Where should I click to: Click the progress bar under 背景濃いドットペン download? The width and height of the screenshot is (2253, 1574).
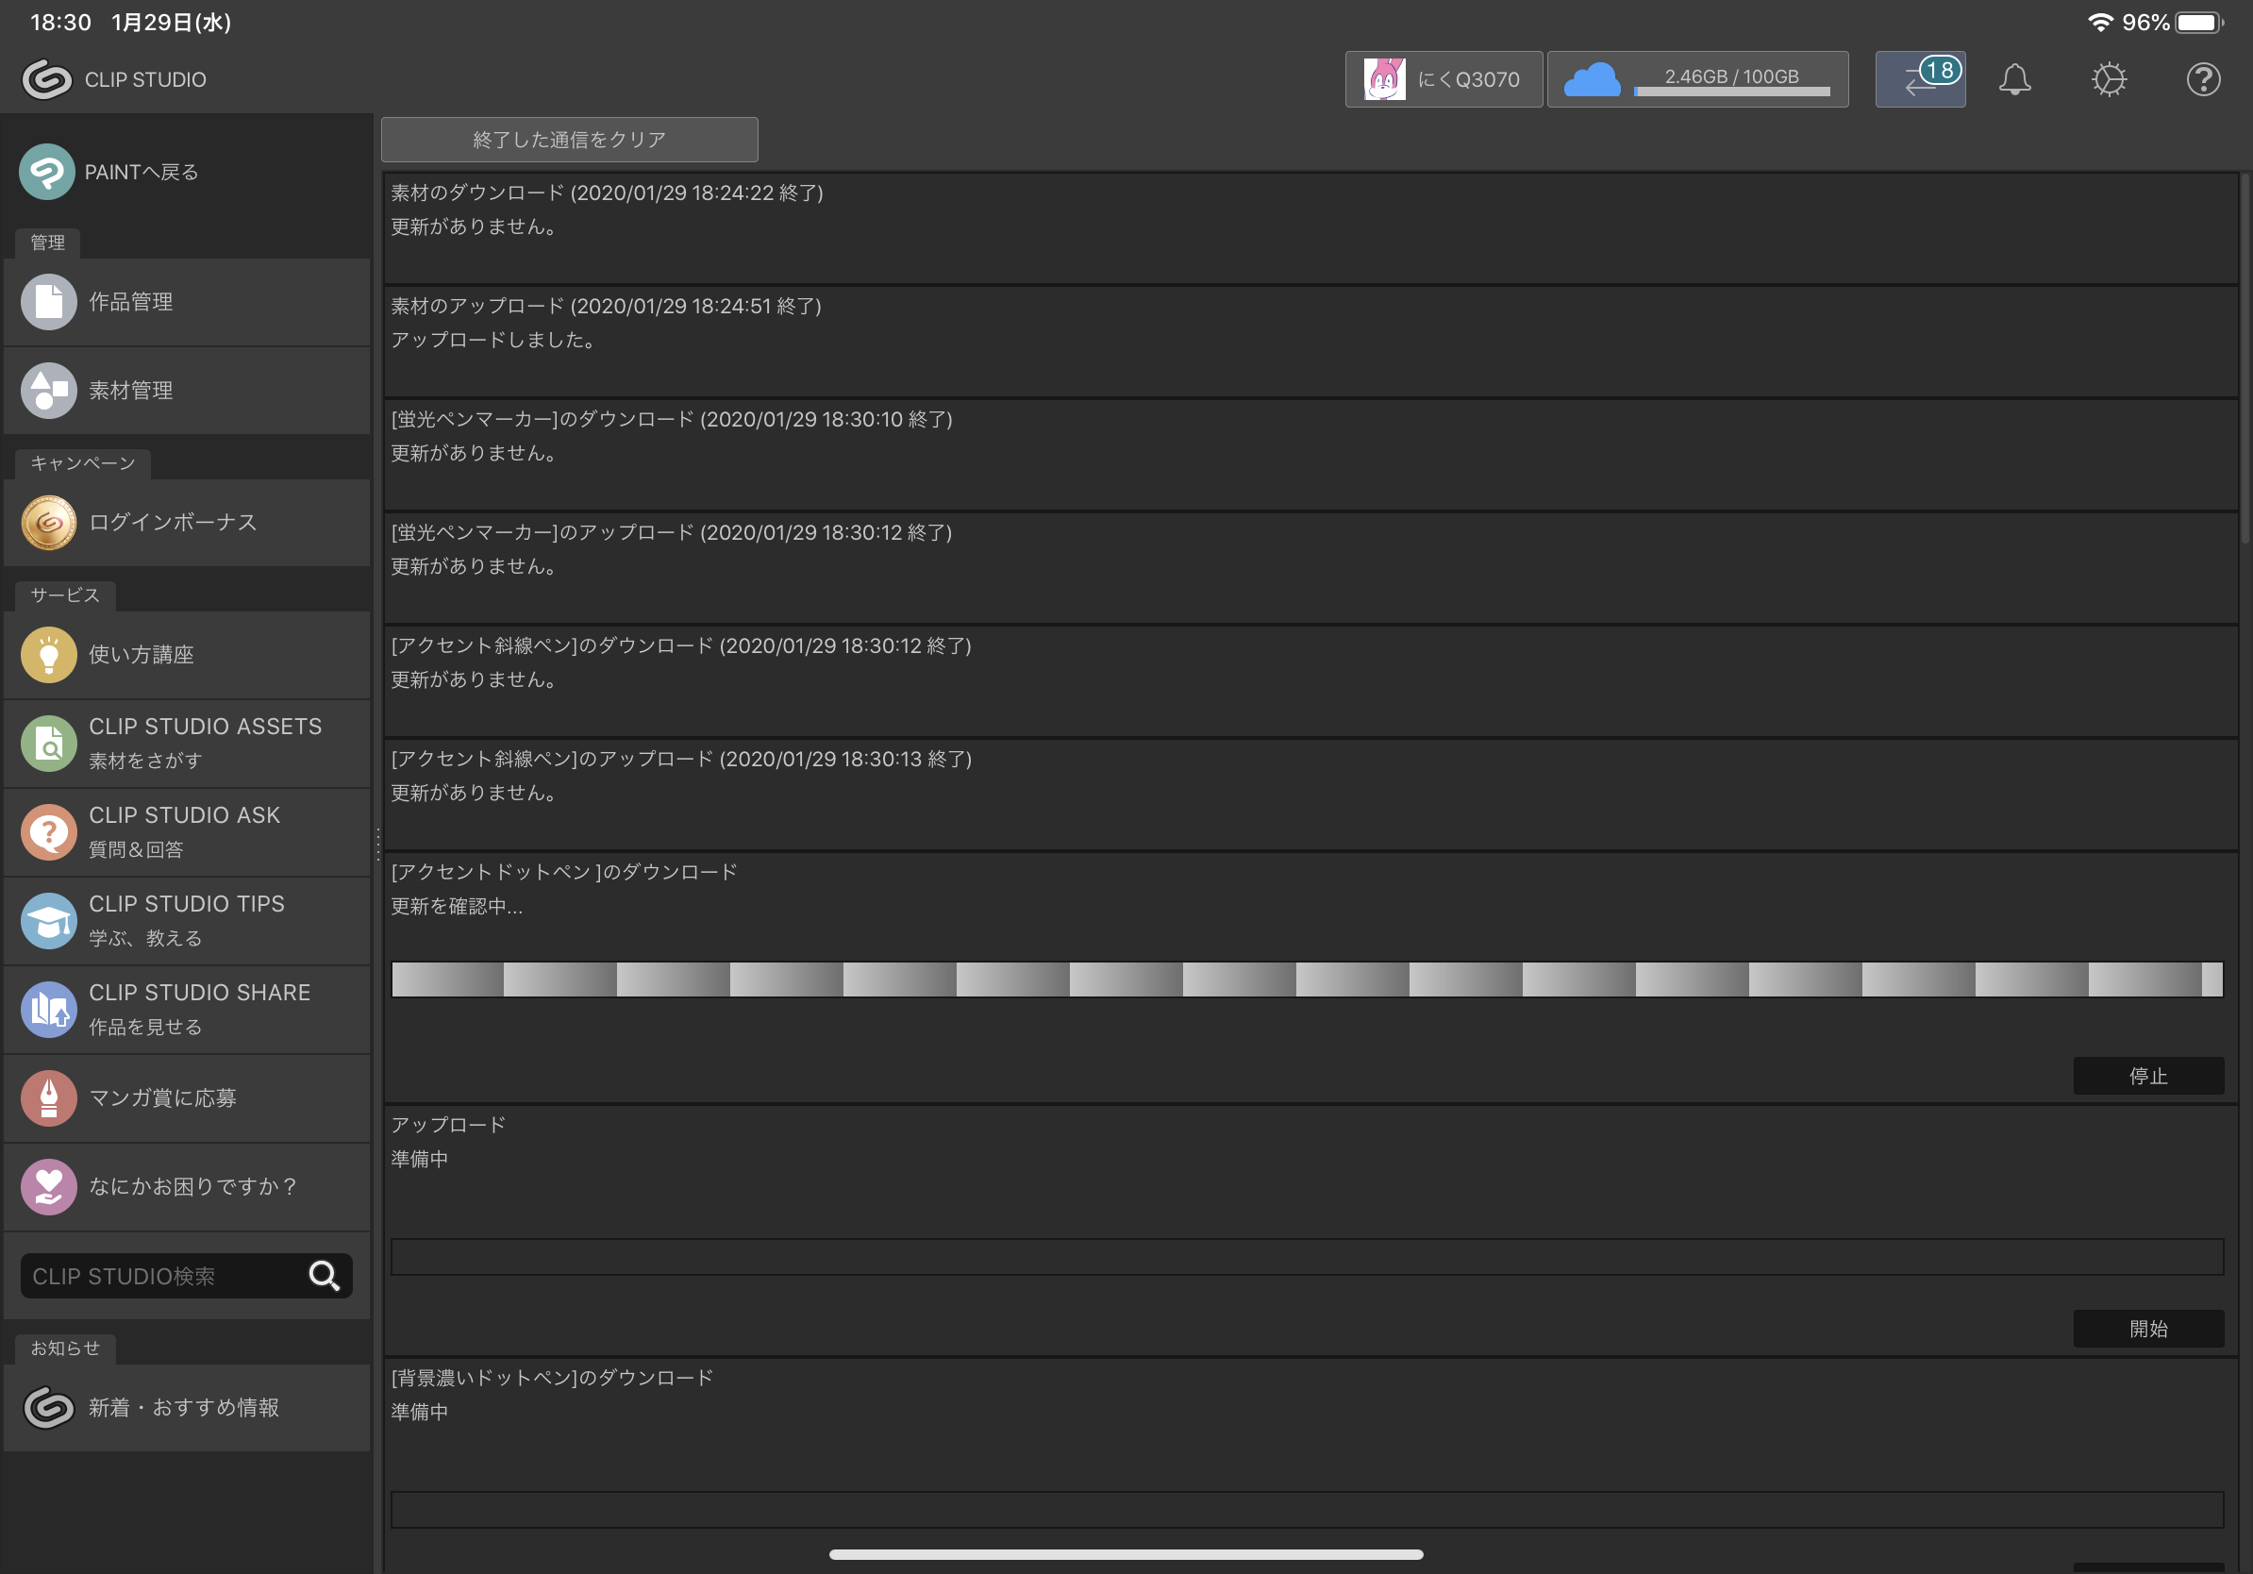(1307, 1510)
